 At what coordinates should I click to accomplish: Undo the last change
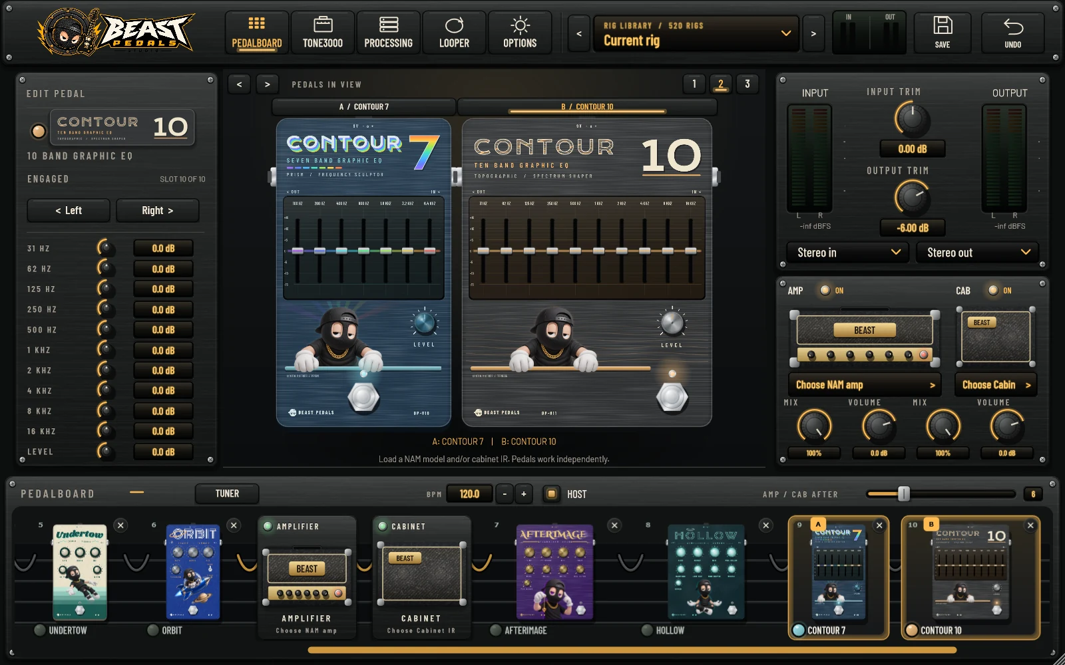click(1012, 33)
